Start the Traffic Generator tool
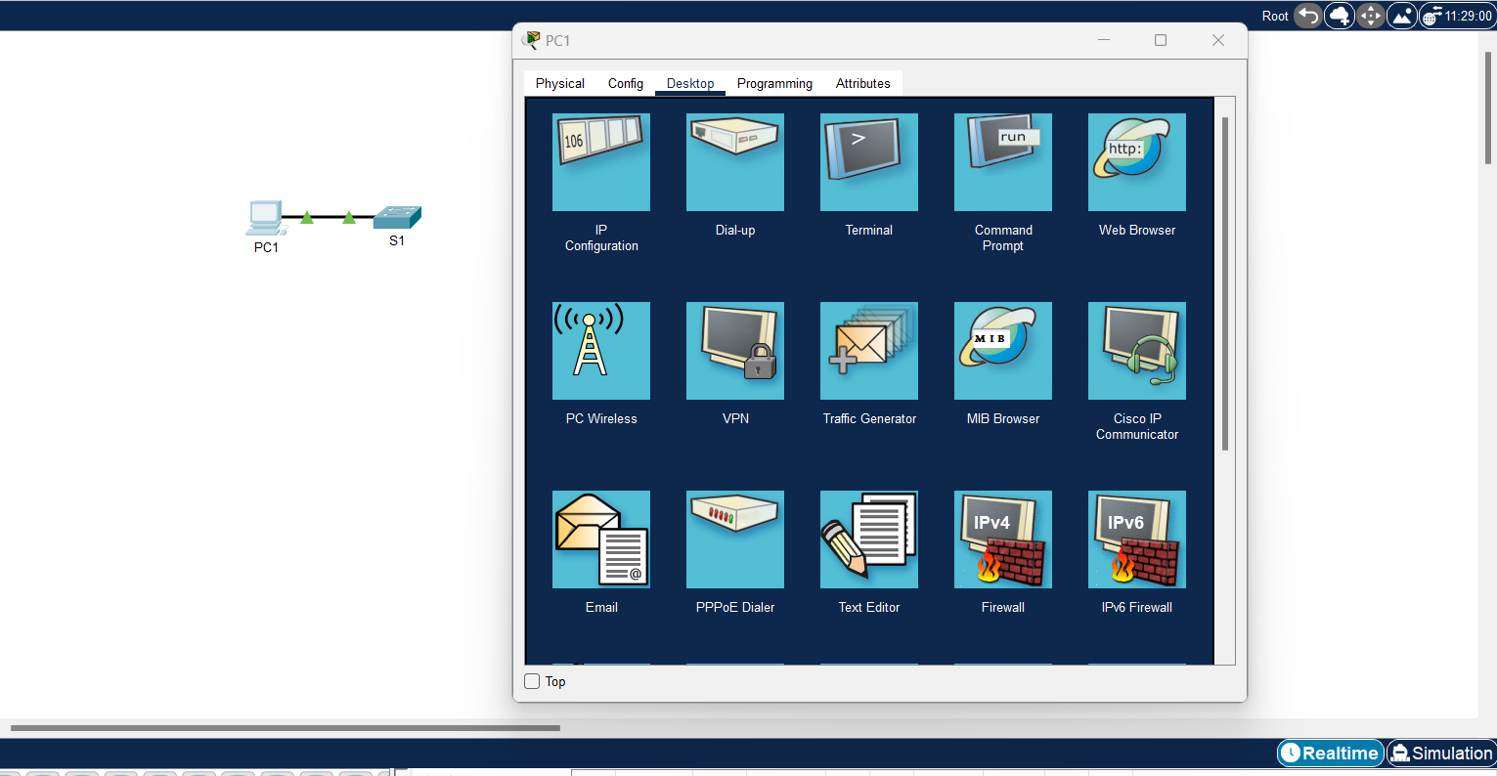Viewport: 1497px width, 776px height. tap(868, 351)
